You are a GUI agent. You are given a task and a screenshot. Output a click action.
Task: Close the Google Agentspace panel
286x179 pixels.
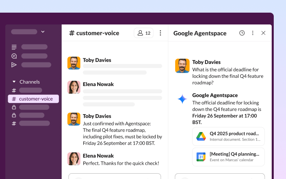point(264,33)
